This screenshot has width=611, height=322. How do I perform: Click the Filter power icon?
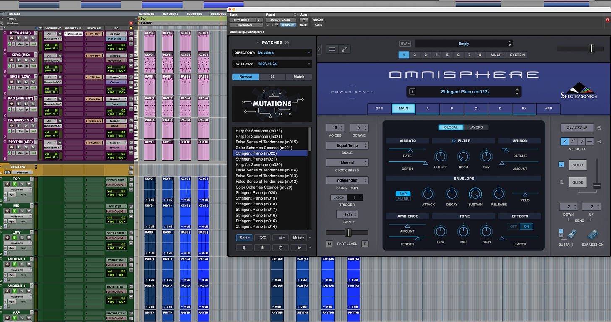coord(453,141)
